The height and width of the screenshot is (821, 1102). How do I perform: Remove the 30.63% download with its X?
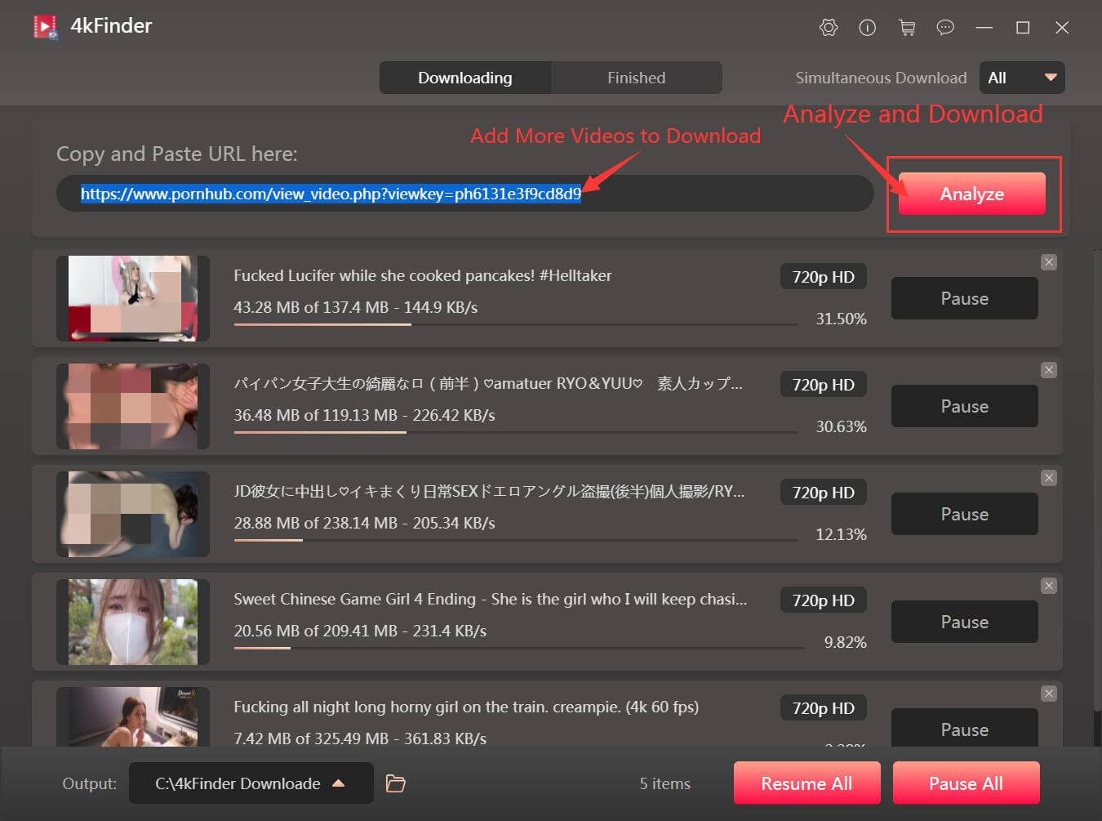click(x=1049, y=370)
